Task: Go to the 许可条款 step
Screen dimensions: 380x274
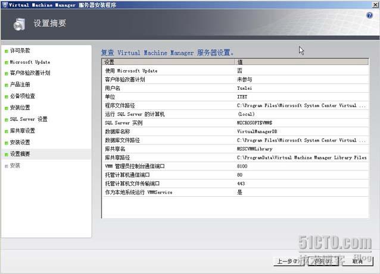Action: click(x=20, y=51)
